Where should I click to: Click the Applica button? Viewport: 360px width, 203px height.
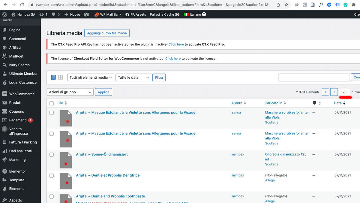click(103, 92)
